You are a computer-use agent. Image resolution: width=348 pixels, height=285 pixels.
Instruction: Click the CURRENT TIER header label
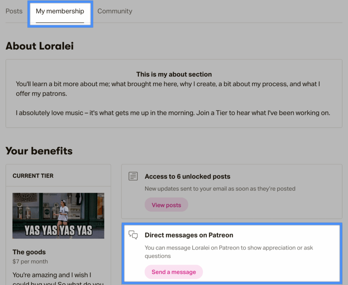pos(33,176)
